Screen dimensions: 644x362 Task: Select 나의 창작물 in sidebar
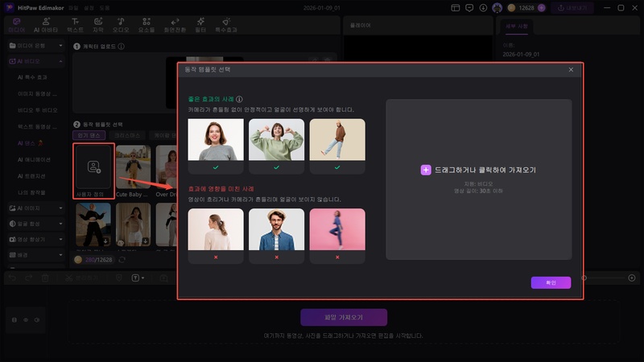[31, 192]
